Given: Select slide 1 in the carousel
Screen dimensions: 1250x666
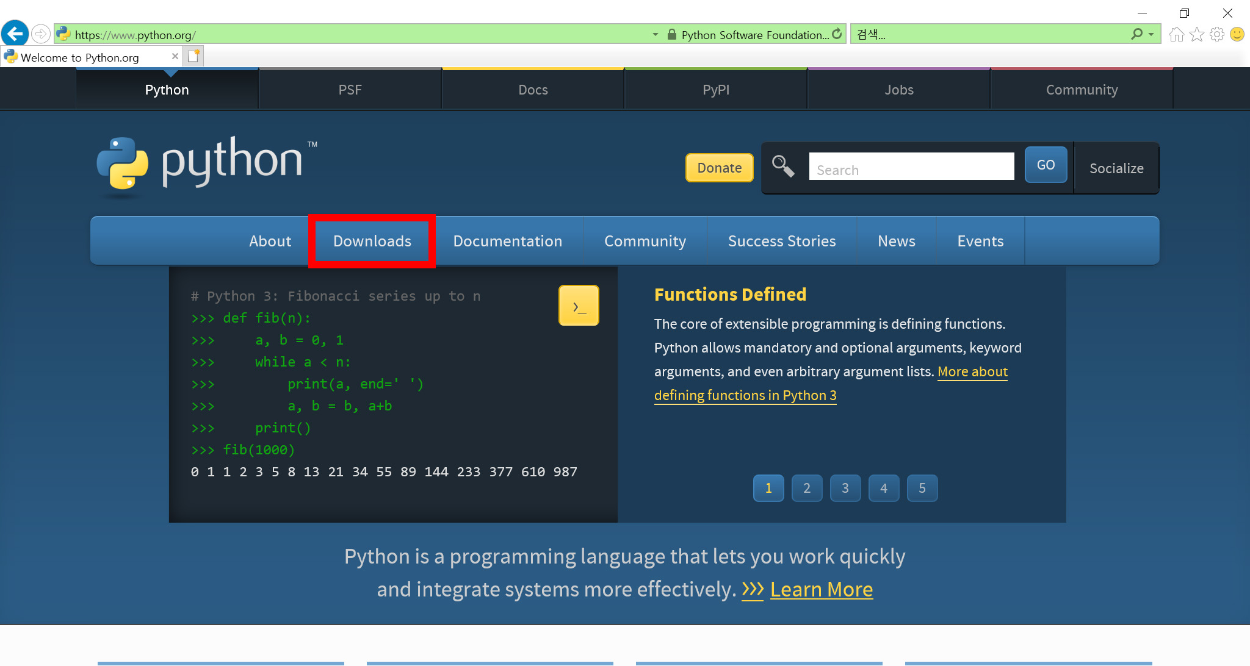Looking at the screenshot, I should point(768,488).
